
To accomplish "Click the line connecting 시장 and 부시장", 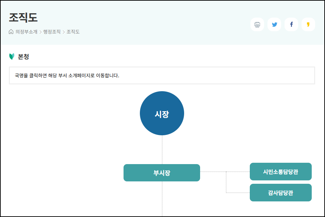I will coord(162,149).
